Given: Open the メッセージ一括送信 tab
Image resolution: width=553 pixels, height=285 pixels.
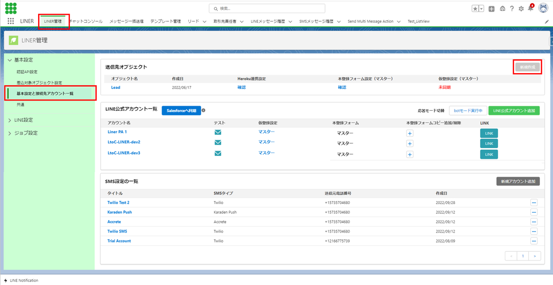Looking at the screenshot, I should (x=126, y=21).
